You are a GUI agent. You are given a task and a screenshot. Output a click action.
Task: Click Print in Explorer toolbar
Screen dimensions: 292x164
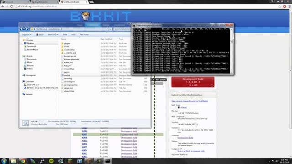[x=65, y=35]
